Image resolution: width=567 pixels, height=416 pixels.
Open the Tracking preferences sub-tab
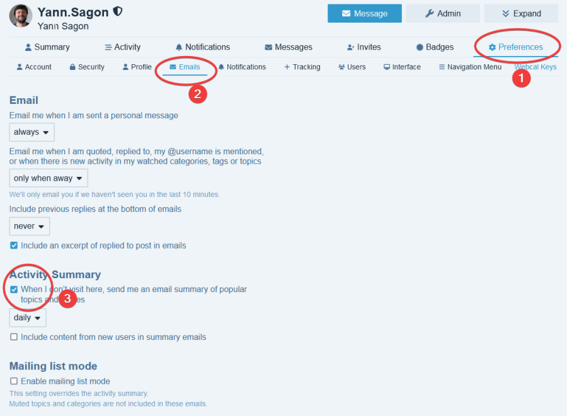pos(302,67)
